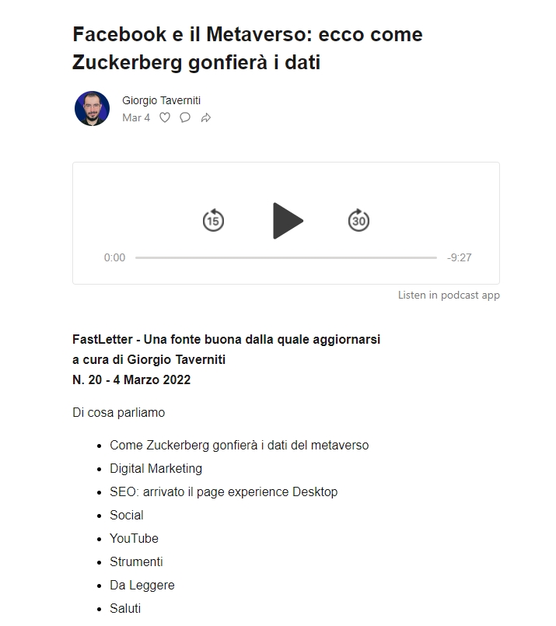Select the YouTube list entry
The width and height of the screenshot is (556, 626).
[x=134, y=538]
